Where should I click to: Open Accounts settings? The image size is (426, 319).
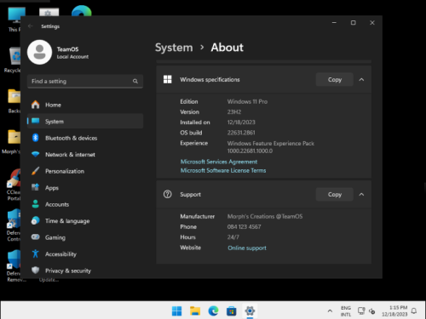click(85, 204)
